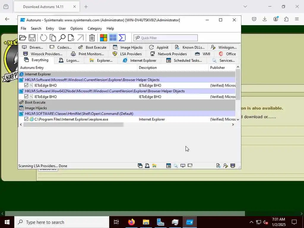The height and width of the screenshot is (228, 304).
Task: Click the sigma VirusTotal check icon
Action: click(x=122, y=38)
